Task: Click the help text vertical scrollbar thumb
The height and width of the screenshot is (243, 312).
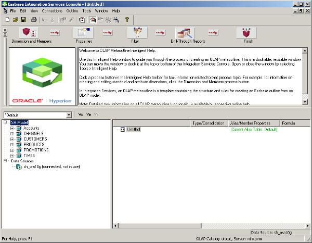Action: 305,73
